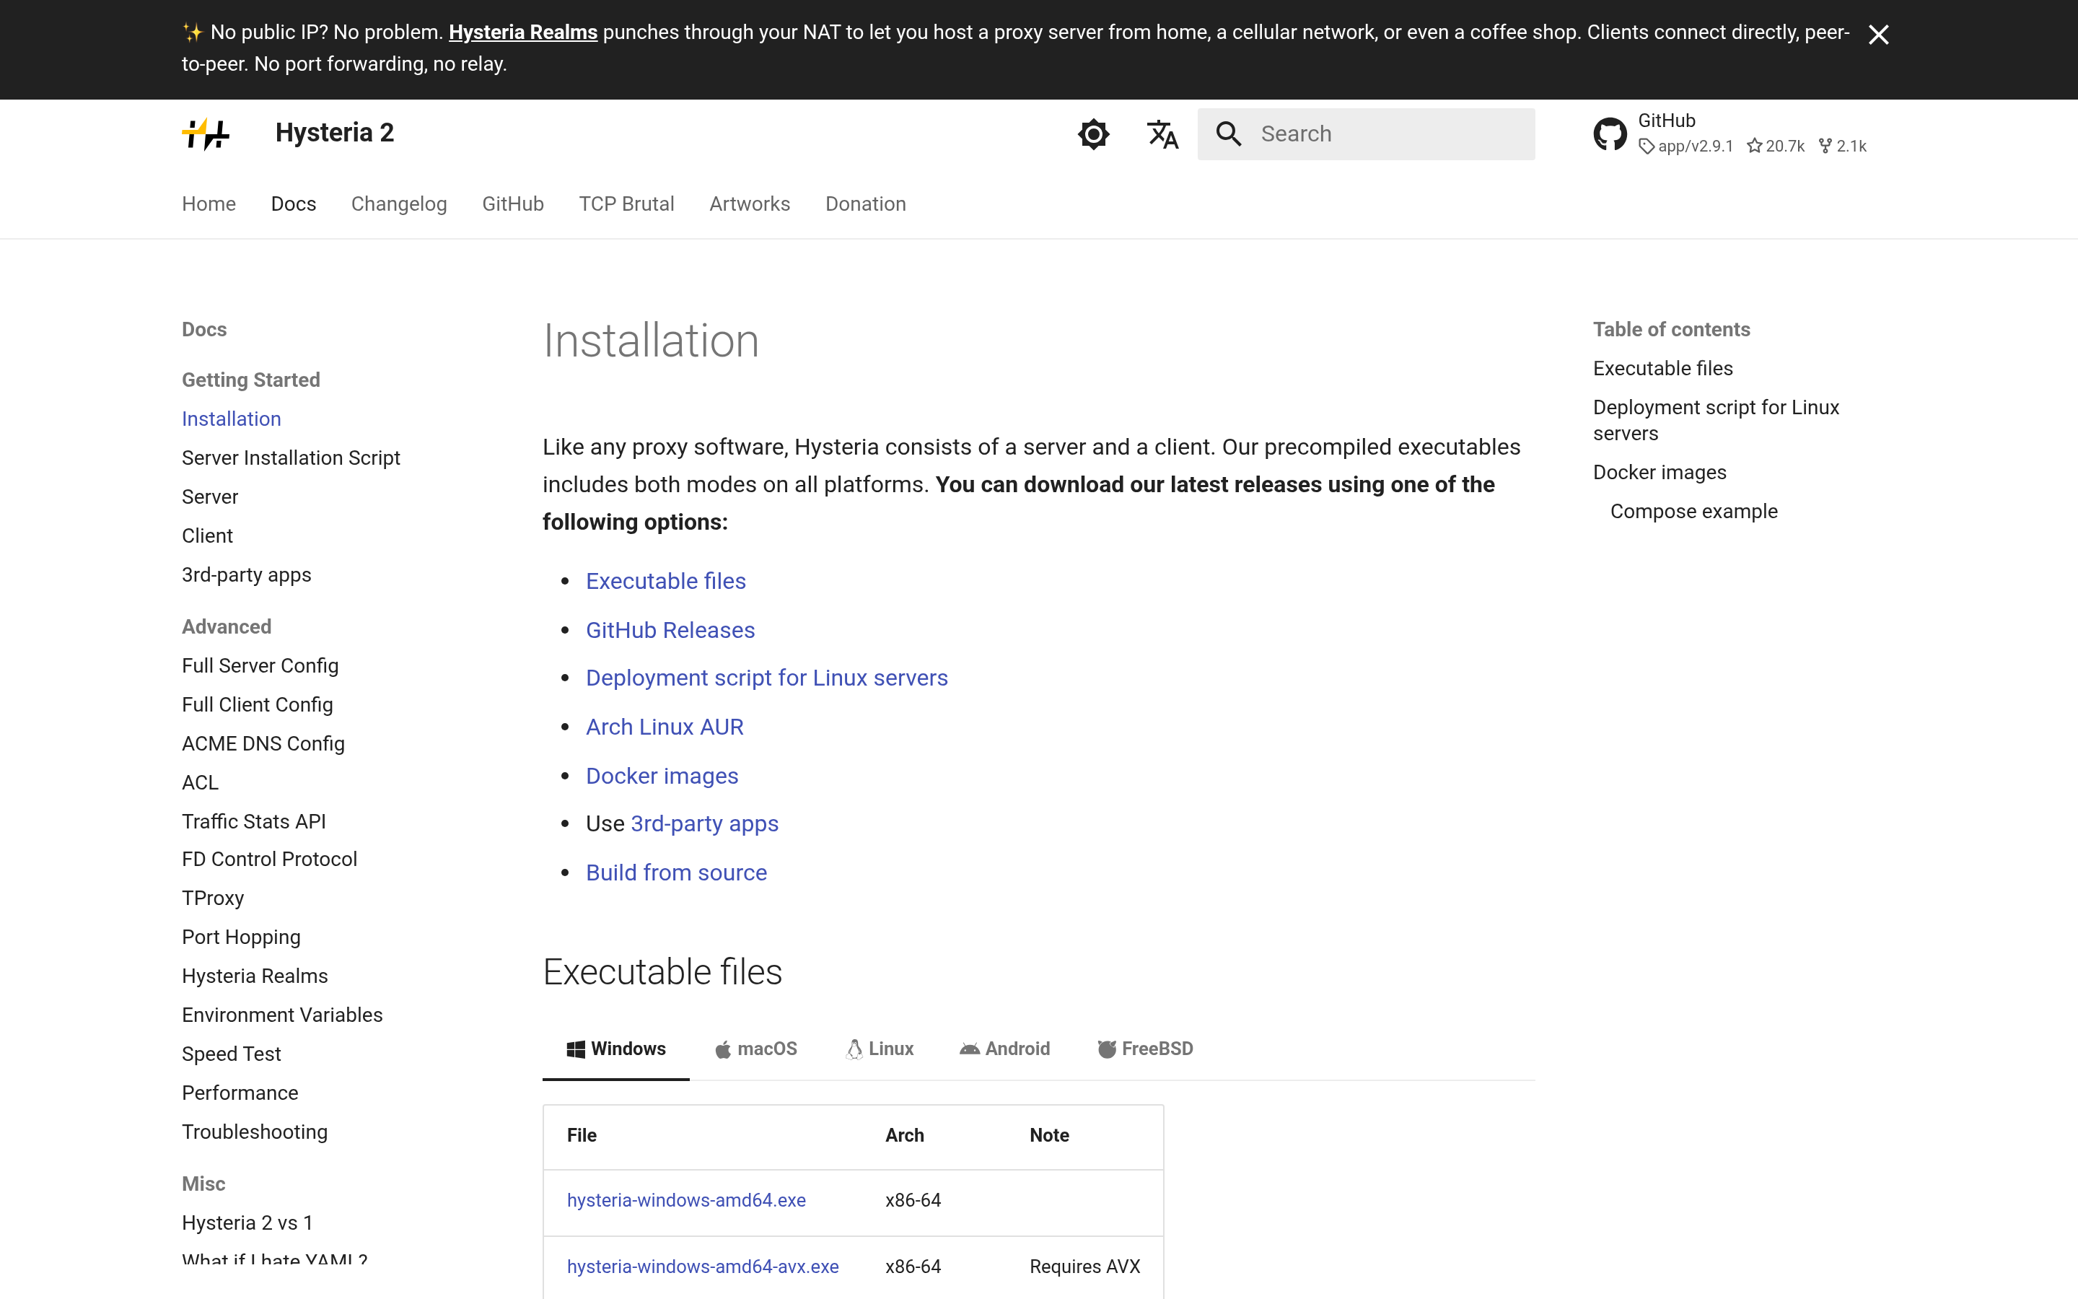Visit the Donation navigation tab
The image size is (2078, 1299).
(x=866, y=204)
